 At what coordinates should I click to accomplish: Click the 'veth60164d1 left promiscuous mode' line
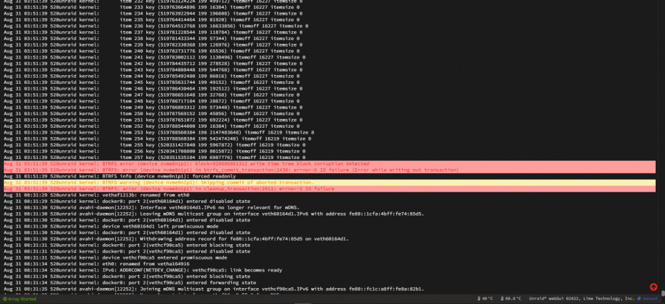click(x=111, y=226)
